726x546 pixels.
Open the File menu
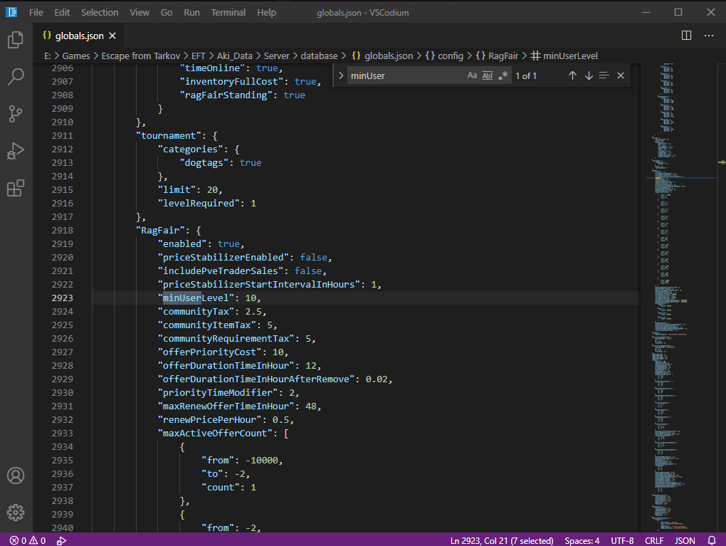[36, 13]
